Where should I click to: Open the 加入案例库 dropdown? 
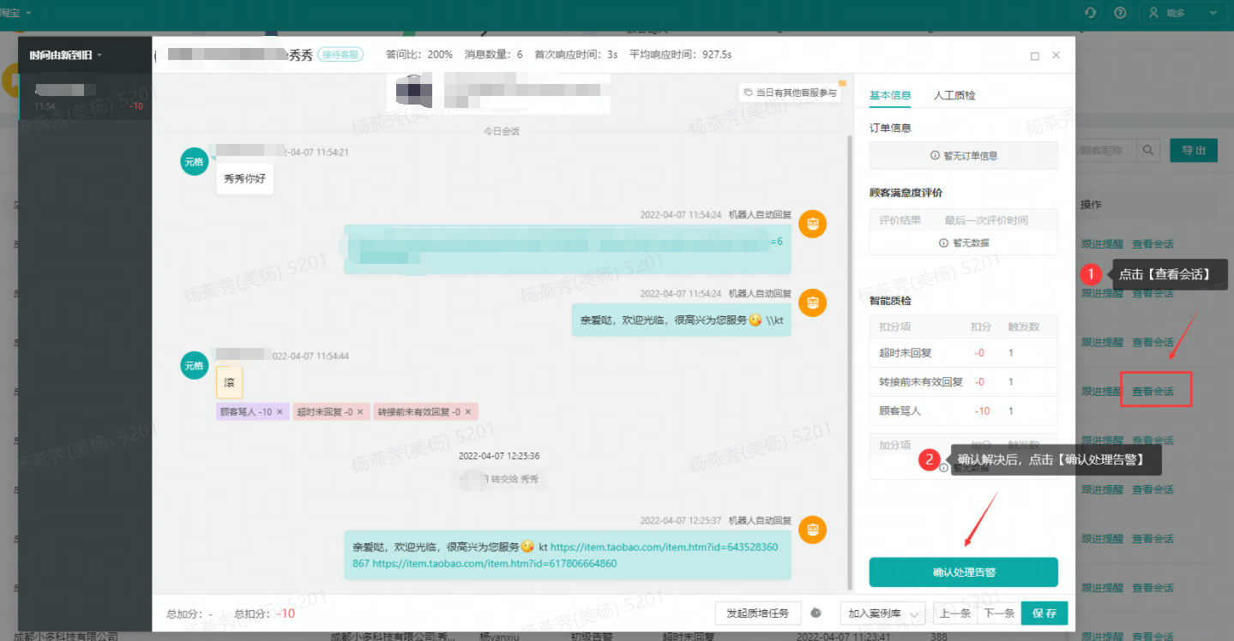882,614
